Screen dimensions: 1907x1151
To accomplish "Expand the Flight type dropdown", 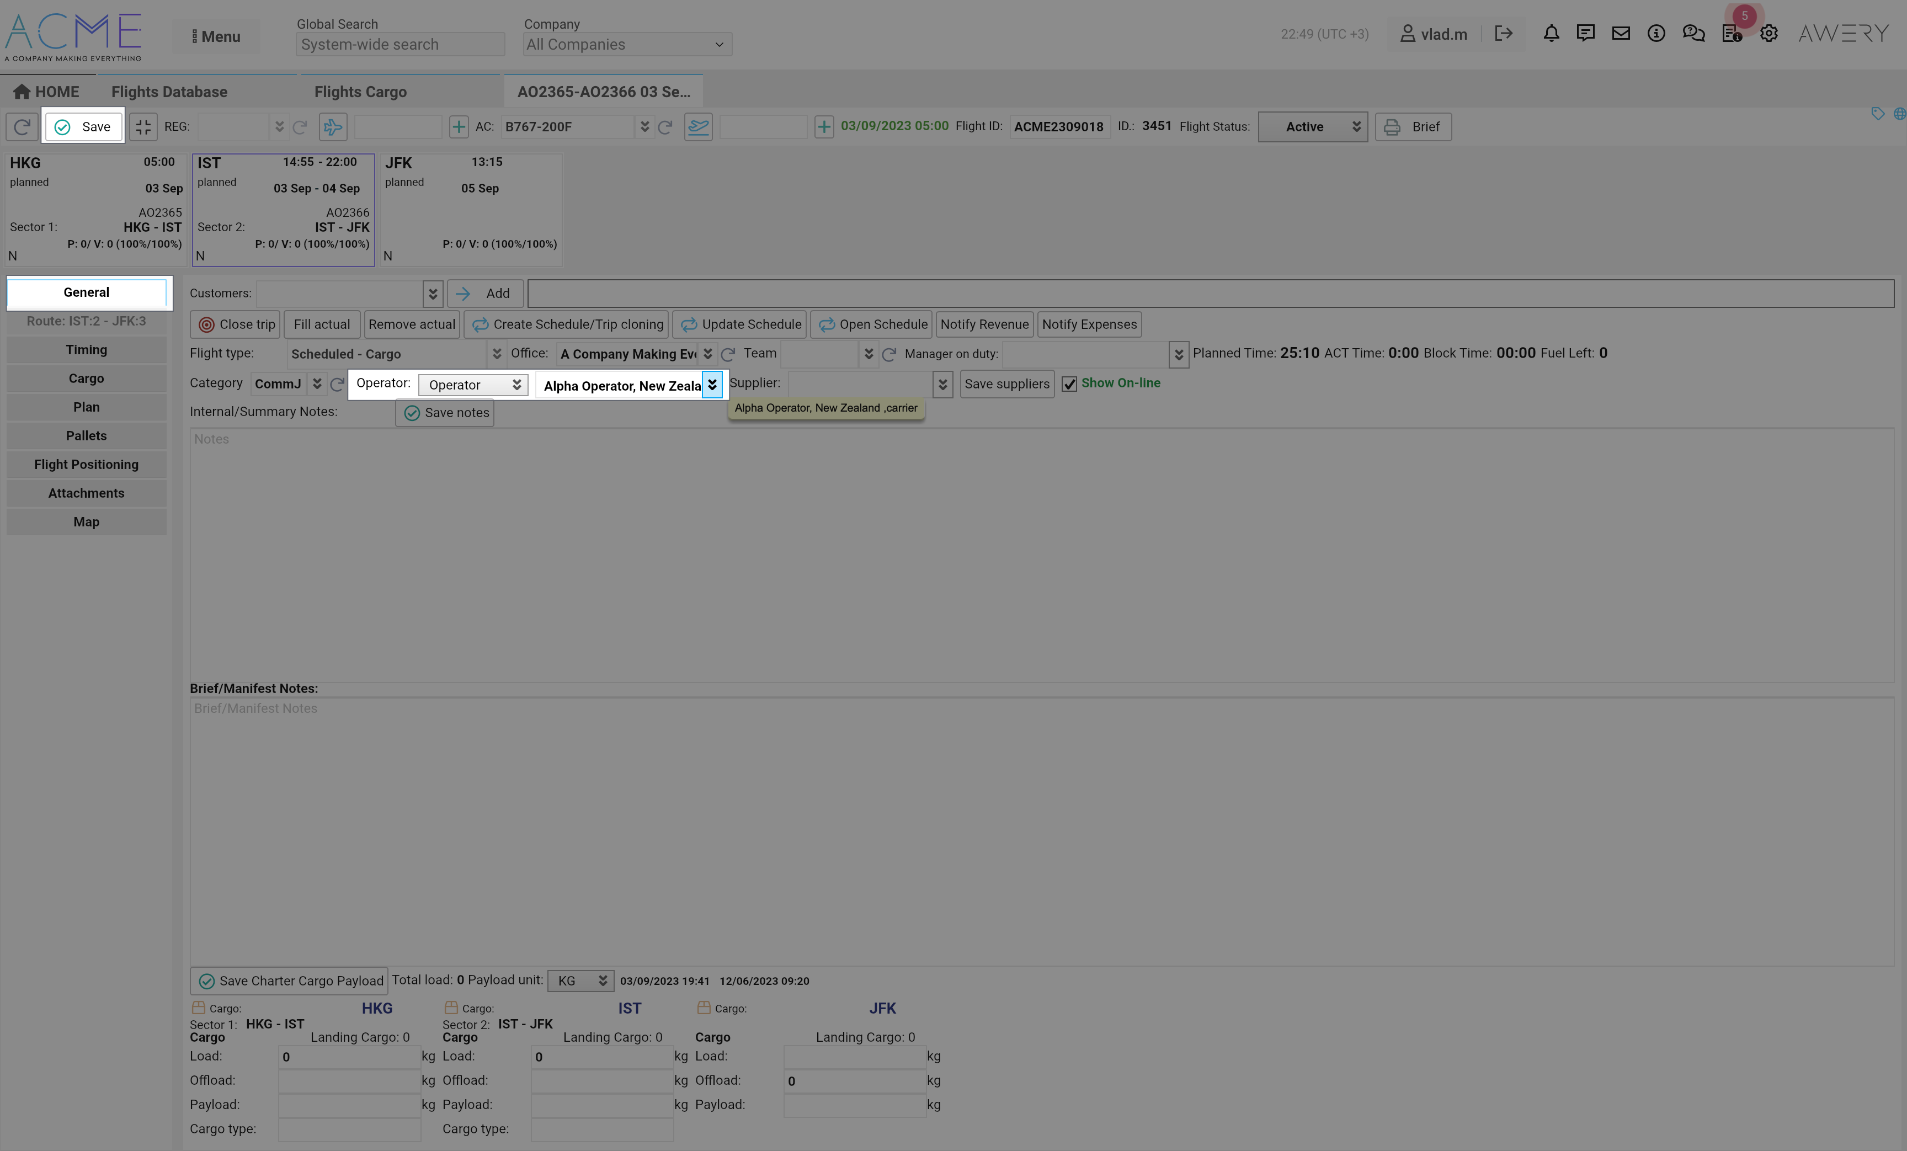I will coord(496,354).
